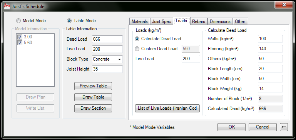Click the left arrow collapse button
This screenshot has height=140, width=296.
coord(284,127)
